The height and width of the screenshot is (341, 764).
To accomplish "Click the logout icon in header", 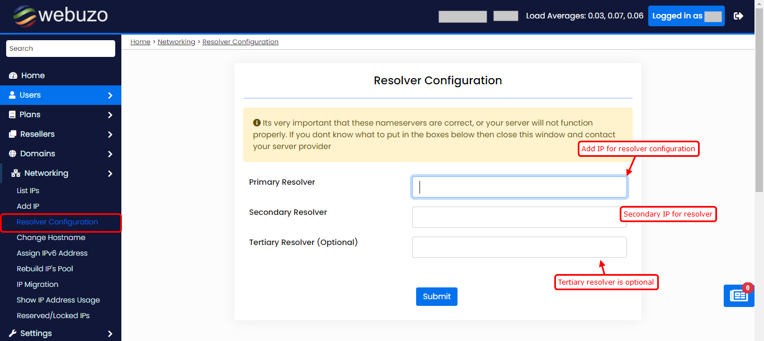I will [x=738, y=16].
